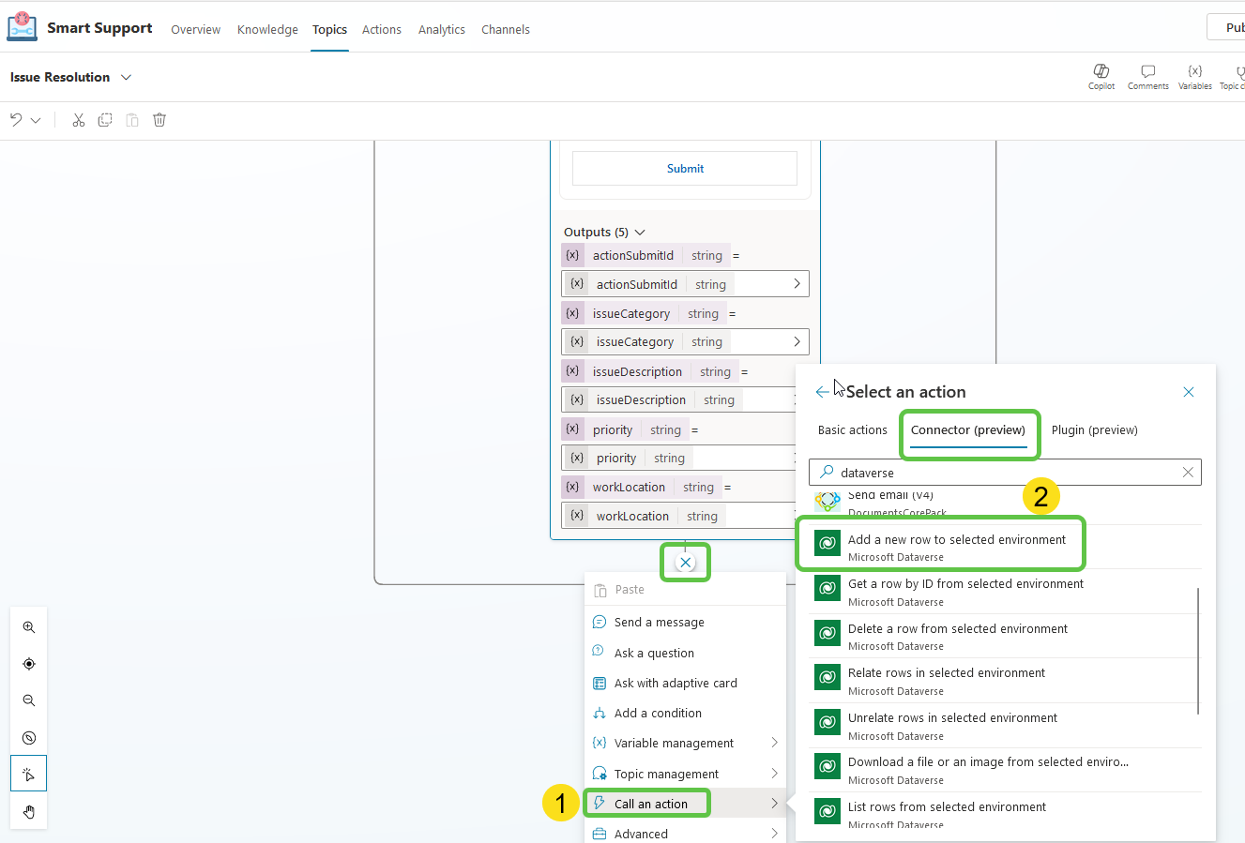The image size is (1245, 843).
Task: Click the Copy icon next to Cut
Action: click(x=104, y=119)
